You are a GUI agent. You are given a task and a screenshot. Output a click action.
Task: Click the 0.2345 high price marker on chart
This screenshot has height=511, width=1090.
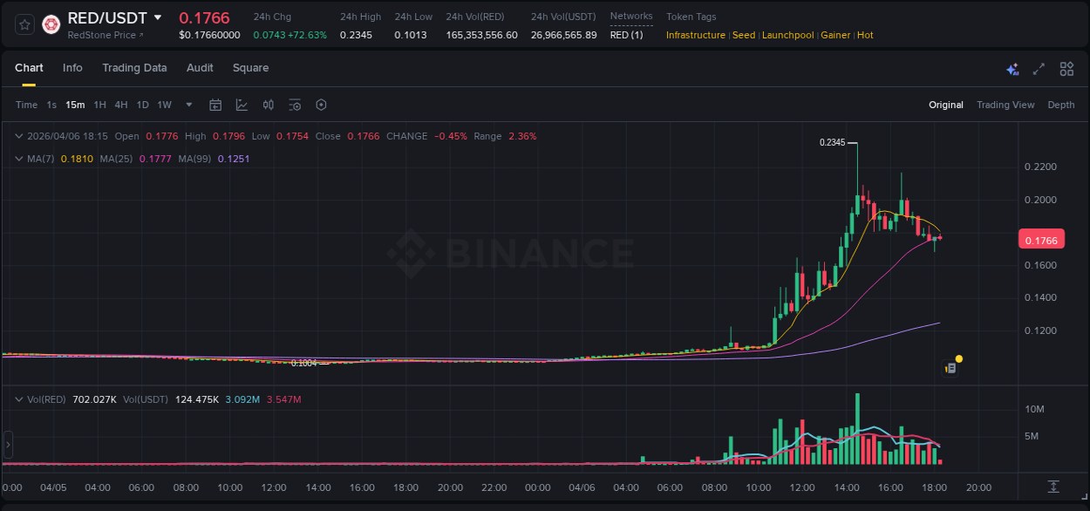[832, 142]
